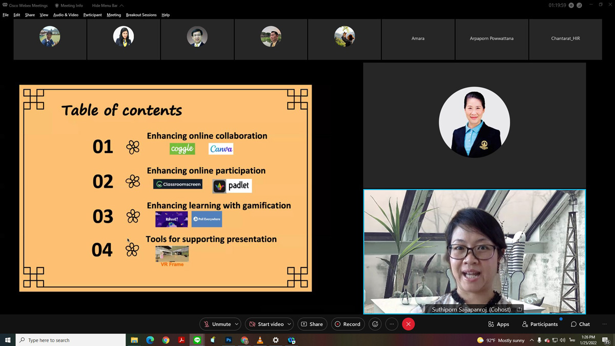Click the red leave meeting button

point(408,324)
